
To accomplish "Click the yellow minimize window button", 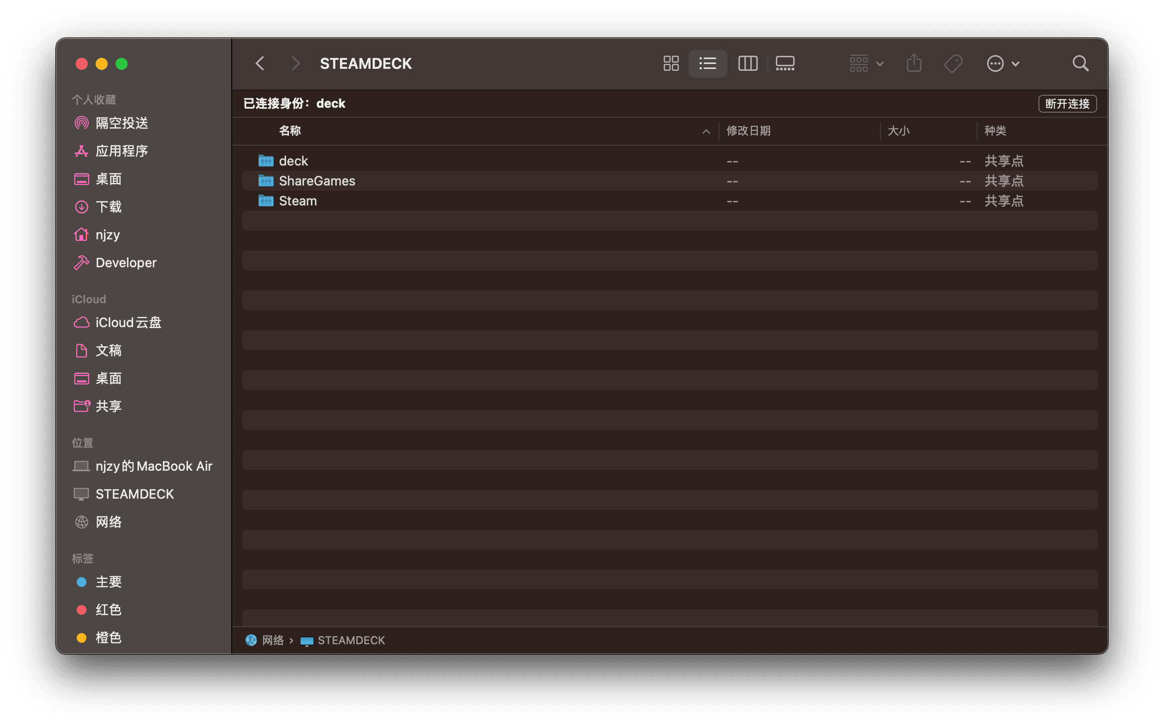I will pos(102,64).
